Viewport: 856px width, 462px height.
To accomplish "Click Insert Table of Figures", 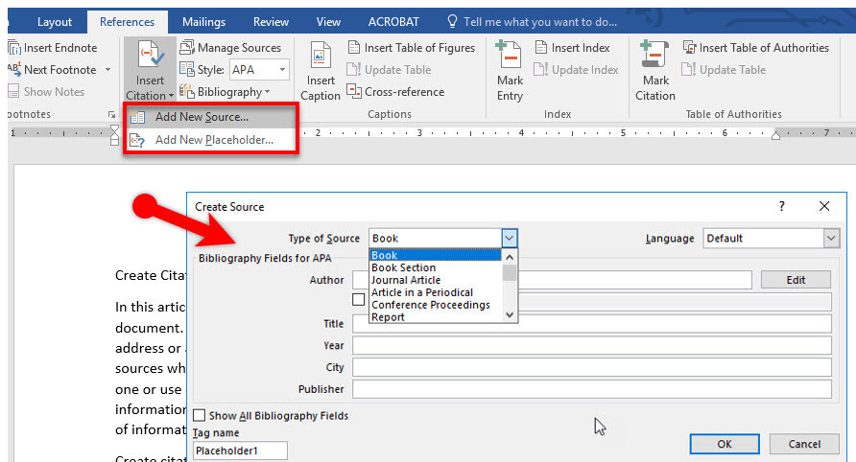I will (x=412, y=48).
